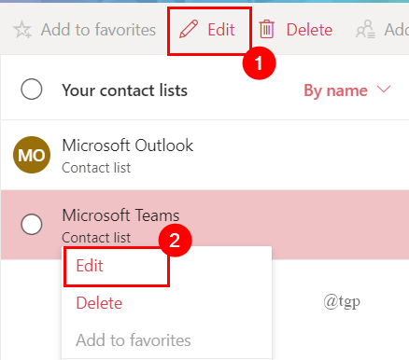Screen dimensions: 409x360
Task: Choose Add to favorites in context menu
Action: (134, 340)
